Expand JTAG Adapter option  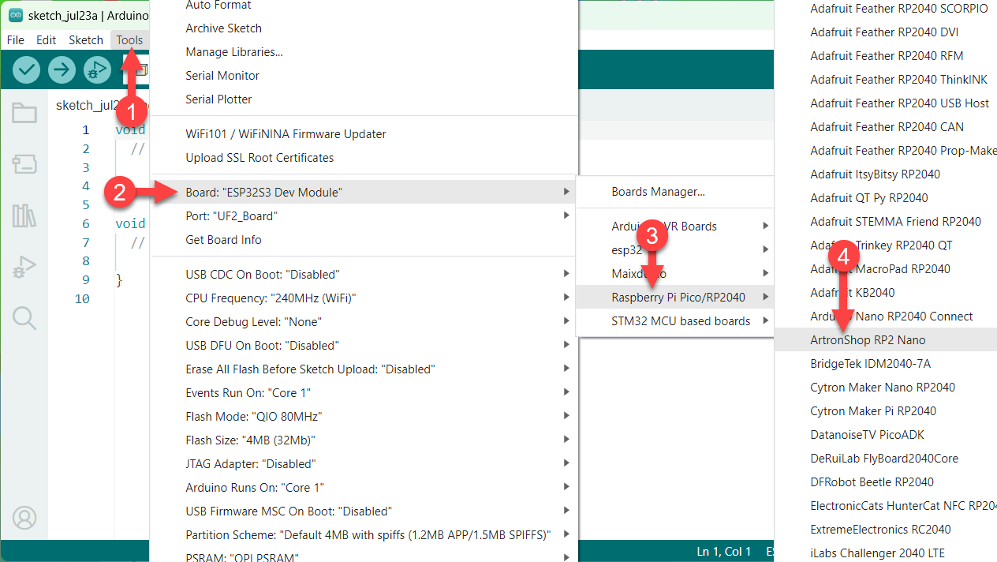(364, 464)
